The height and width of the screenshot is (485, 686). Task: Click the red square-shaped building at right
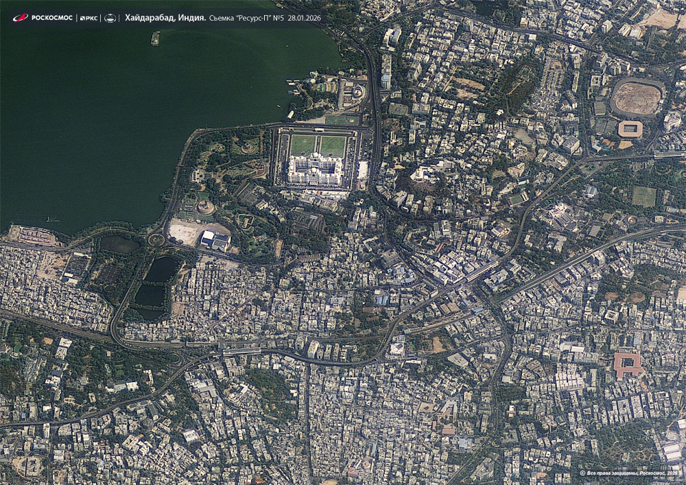[x=628, y=364]
